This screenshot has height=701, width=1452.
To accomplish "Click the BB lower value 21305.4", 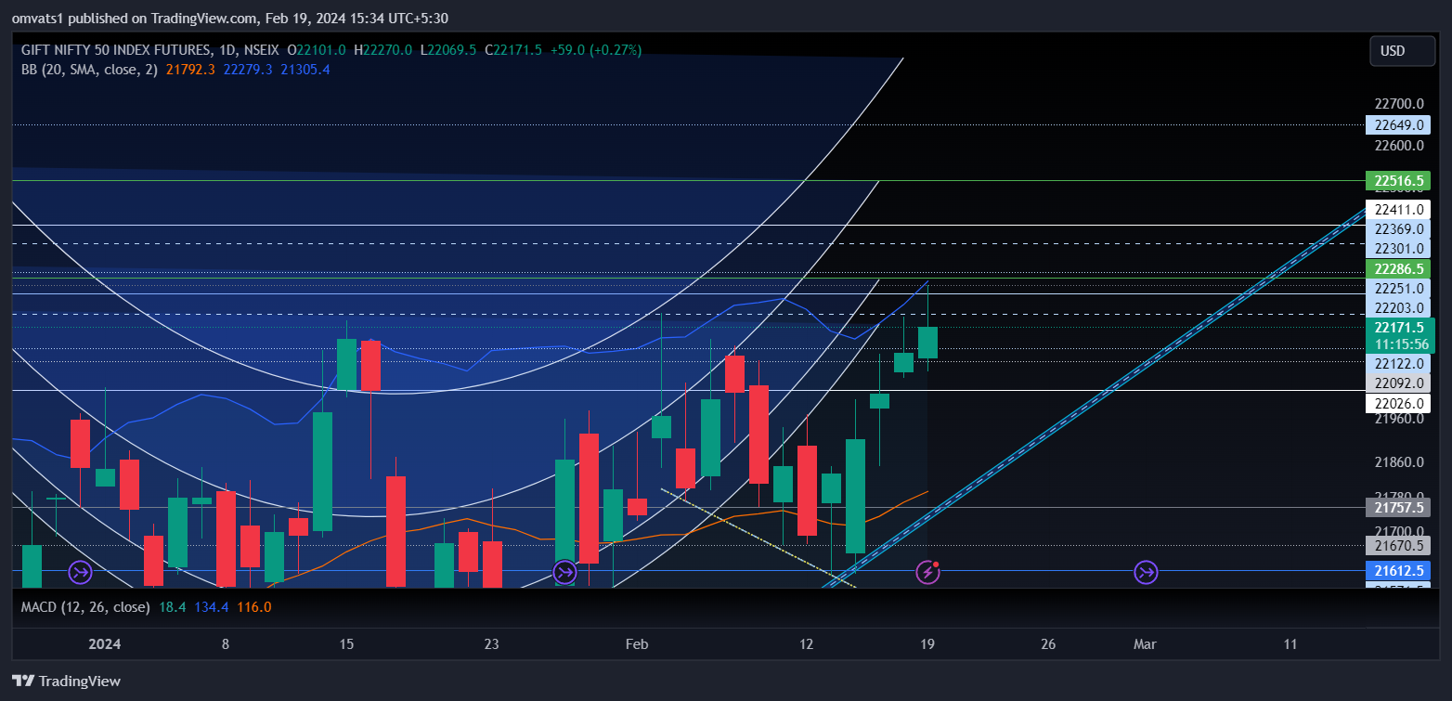I will click(x=305, y=69).
